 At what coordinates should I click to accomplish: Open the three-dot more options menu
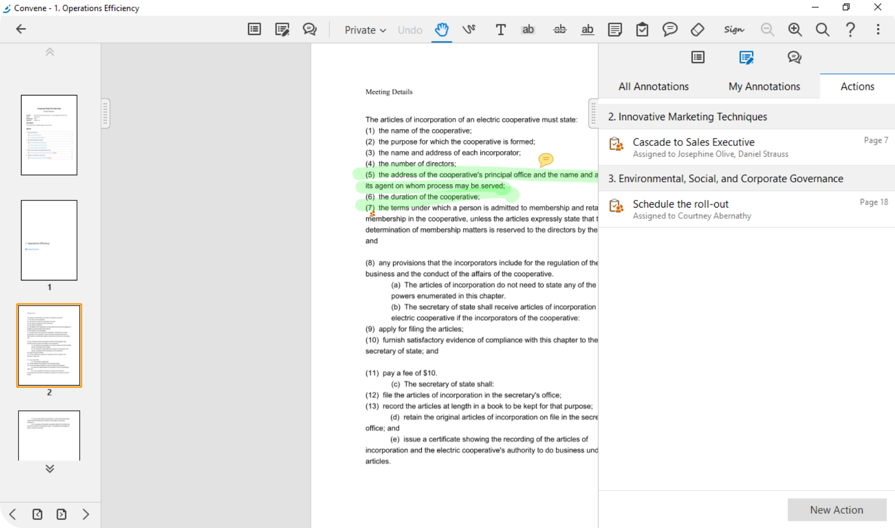pos(878,30)
